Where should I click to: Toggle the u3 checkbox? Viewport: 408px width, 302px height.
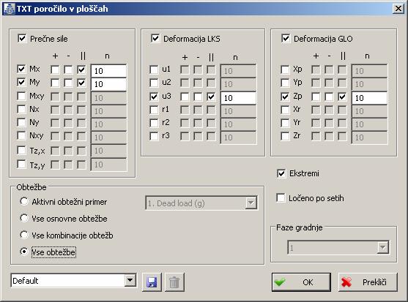coord(154,97)
